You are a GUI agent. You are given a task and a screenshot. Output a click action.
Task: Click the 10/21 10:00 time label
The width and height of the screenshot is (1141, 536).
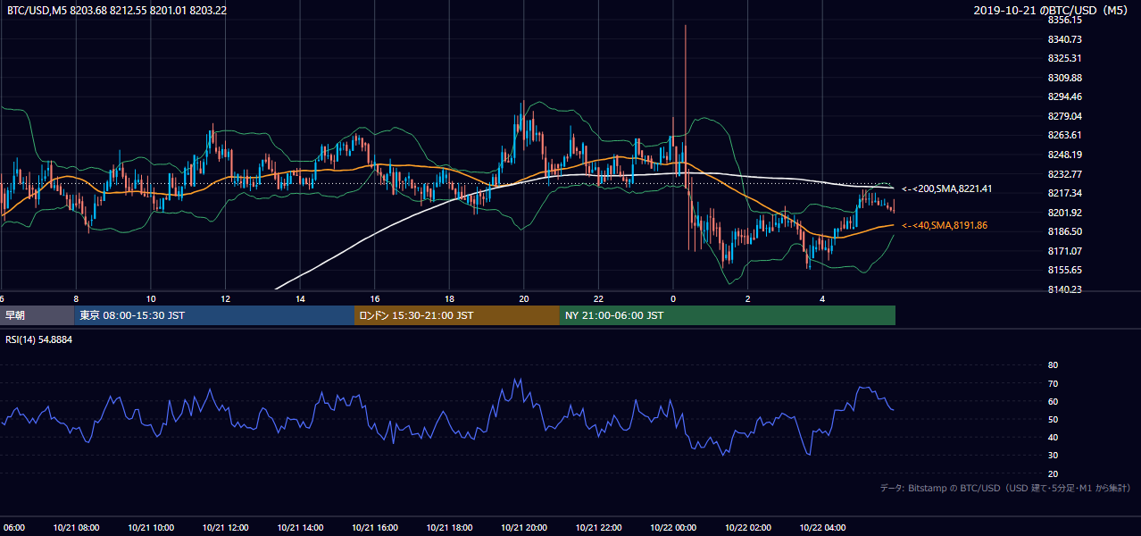151,527
